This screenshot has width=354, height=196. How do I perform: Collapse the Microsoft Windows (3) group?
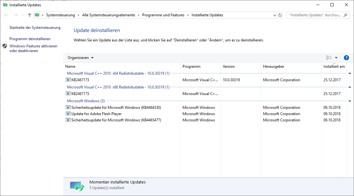[350, 101]
